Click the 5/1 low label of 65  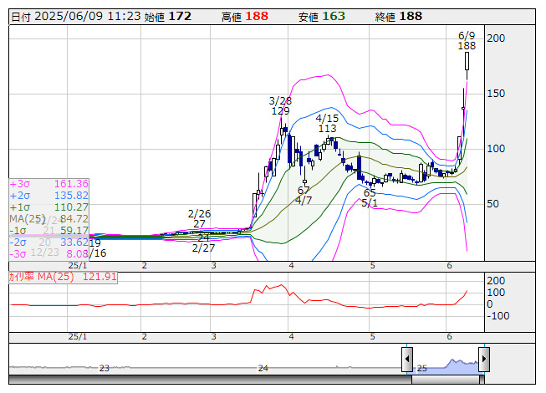[370, 192]
